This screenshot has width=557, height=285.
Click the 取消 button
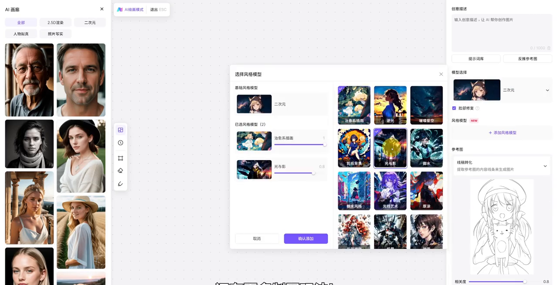pos(257,238)
